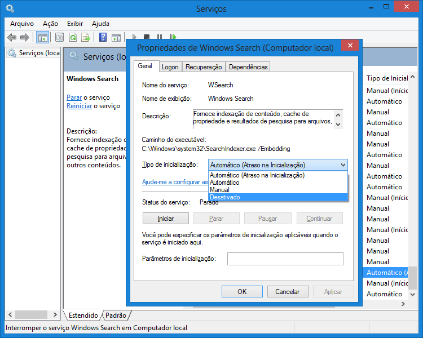Maximize the Serviços window
Image resolution: width=423 pixels, height=338 pixels.
tap(386, 6)
